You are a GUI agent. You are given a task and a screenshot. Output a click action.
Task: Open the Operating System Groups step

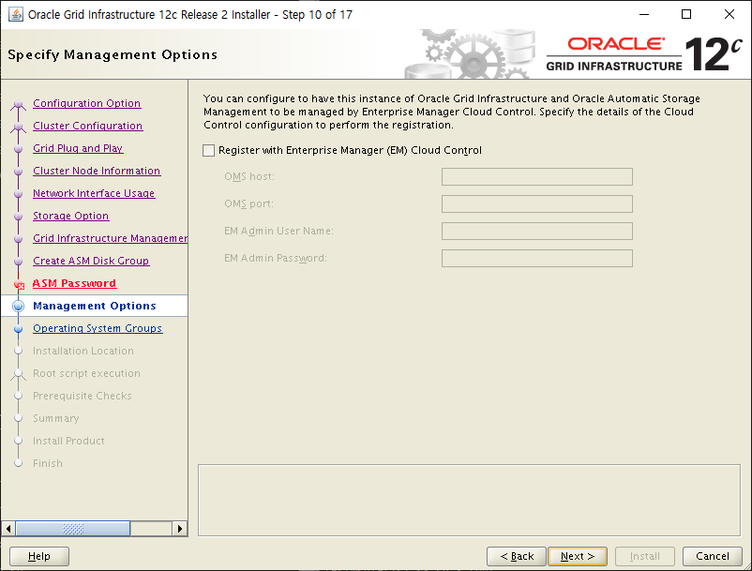[x=98, y=328]
